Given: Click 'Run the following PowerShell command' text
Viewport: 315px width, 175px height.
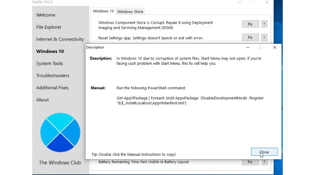Looking at the screenshot, I should pos(151,88).
